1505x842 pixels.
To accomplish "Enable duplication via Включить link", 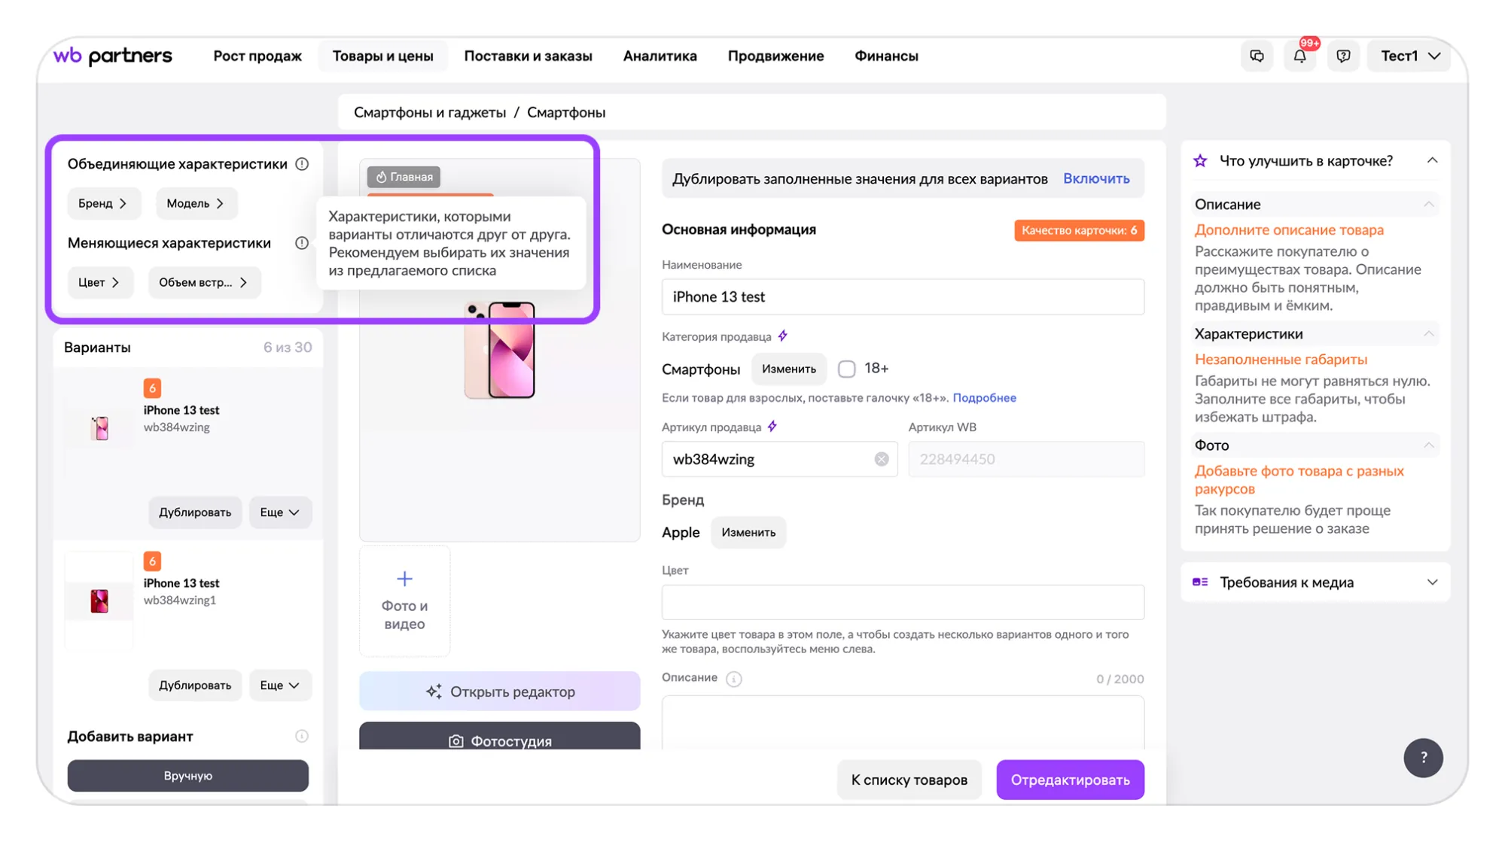I will 1095,178.
